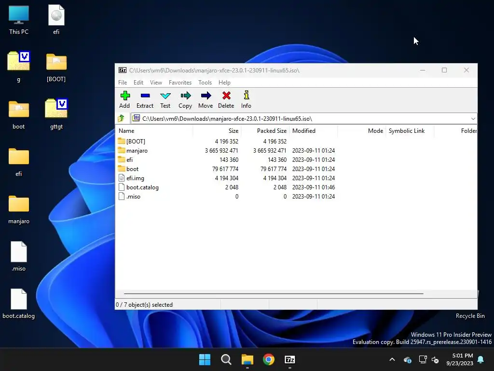Go up one folder level arrow
The width and height of the screenshot is (494, 371).
(121, 119)
